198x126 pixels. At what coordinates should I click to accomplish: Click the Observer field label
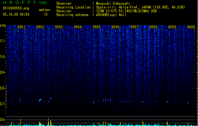click(x=64, y=3)
